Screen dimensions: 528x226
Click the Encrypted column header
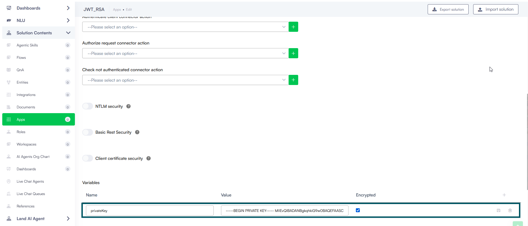[x=365, y=195]
